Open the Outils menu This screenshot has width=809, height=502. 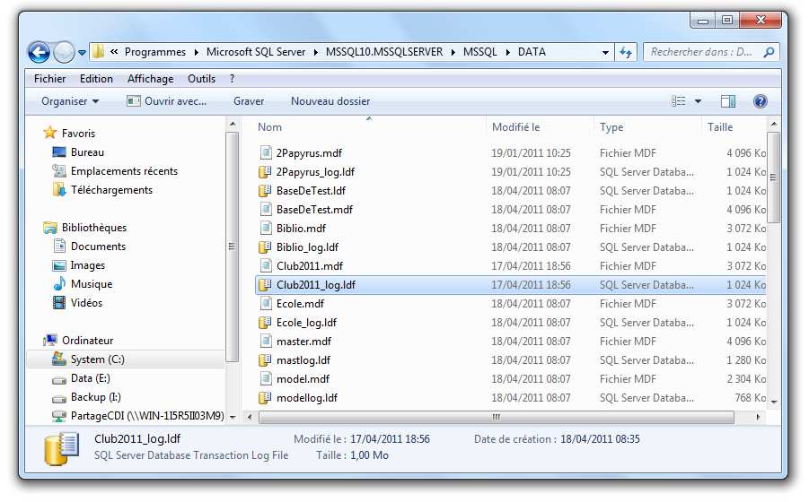[201, 79]
